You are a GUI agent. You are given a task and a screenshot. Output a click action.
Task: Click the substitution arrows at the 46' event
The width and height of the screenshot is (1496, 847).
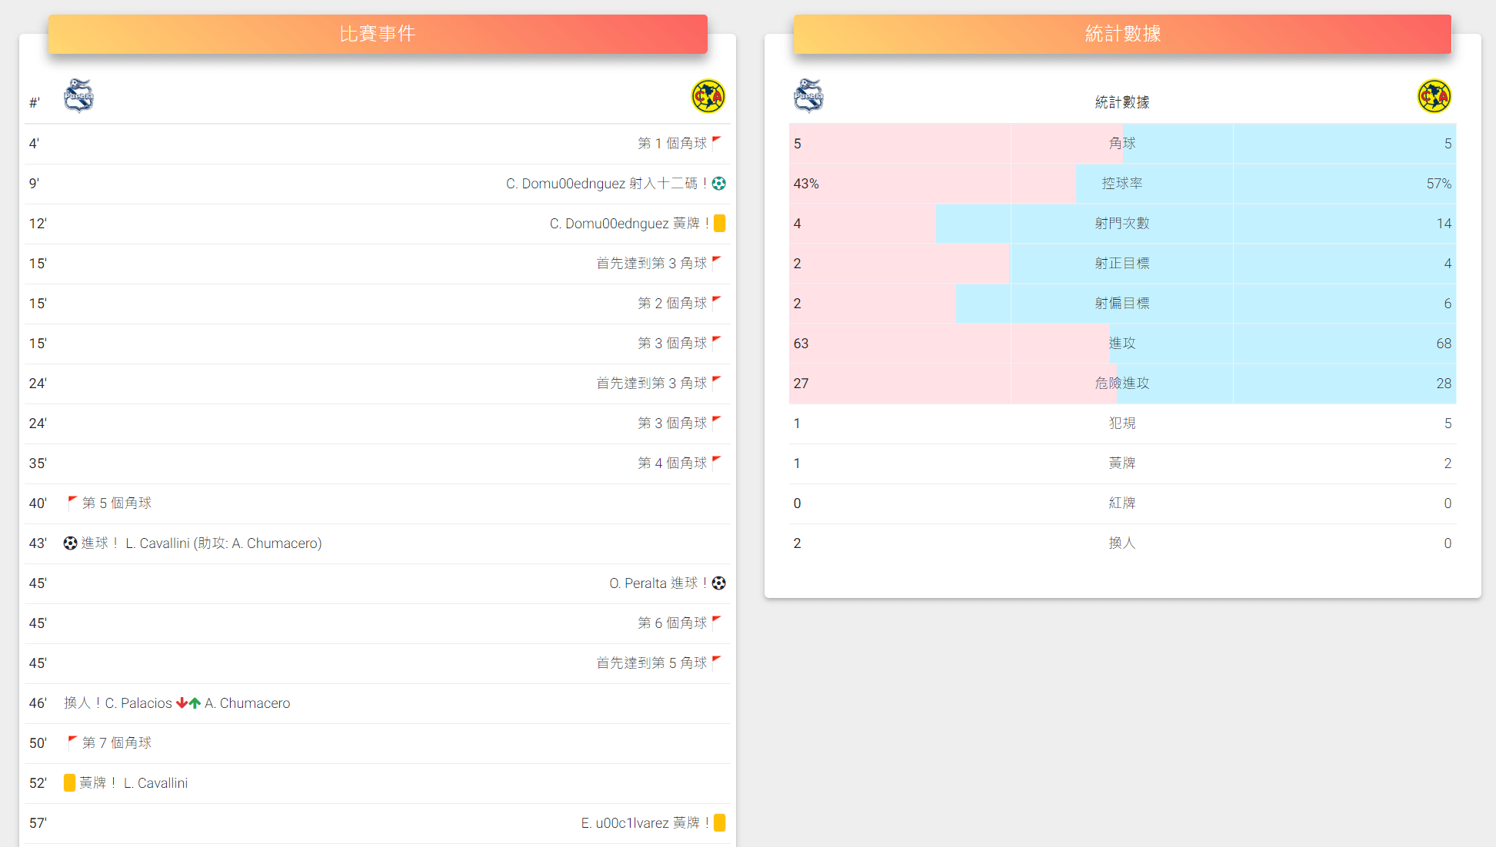point(187,702)
